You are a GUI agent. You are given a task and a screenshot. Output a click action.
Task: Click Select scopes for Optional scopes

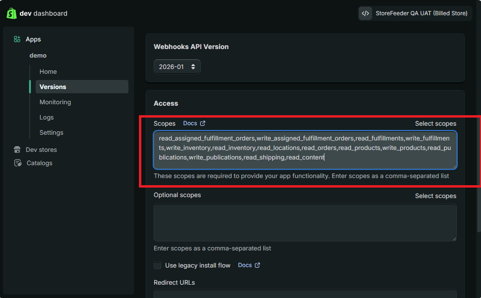[435, 196]
